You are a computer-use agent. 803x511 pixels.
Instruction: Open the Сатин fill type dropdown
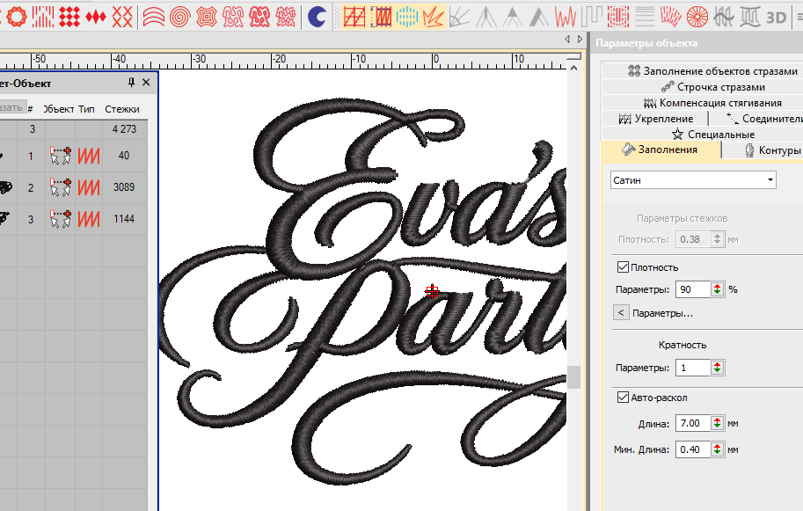tap(770, 179)
